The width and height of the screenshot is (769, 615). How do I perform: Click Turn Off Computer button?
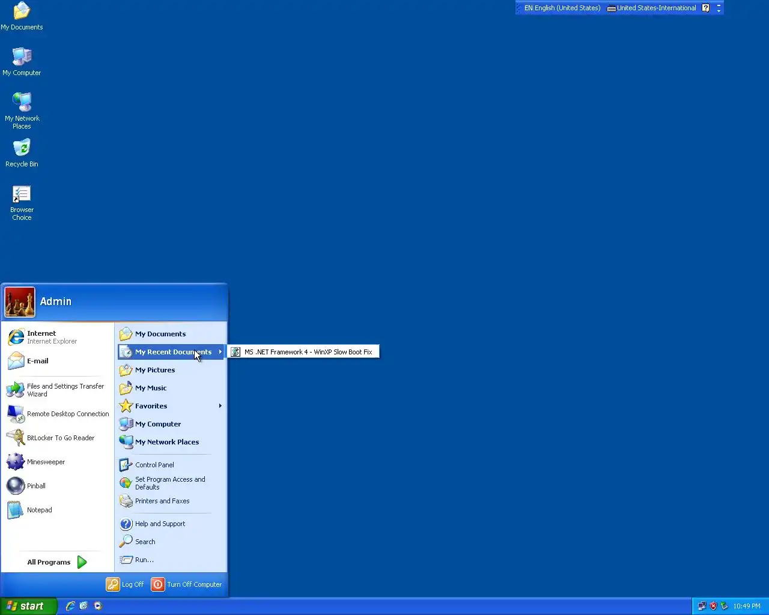pos(187,584)
